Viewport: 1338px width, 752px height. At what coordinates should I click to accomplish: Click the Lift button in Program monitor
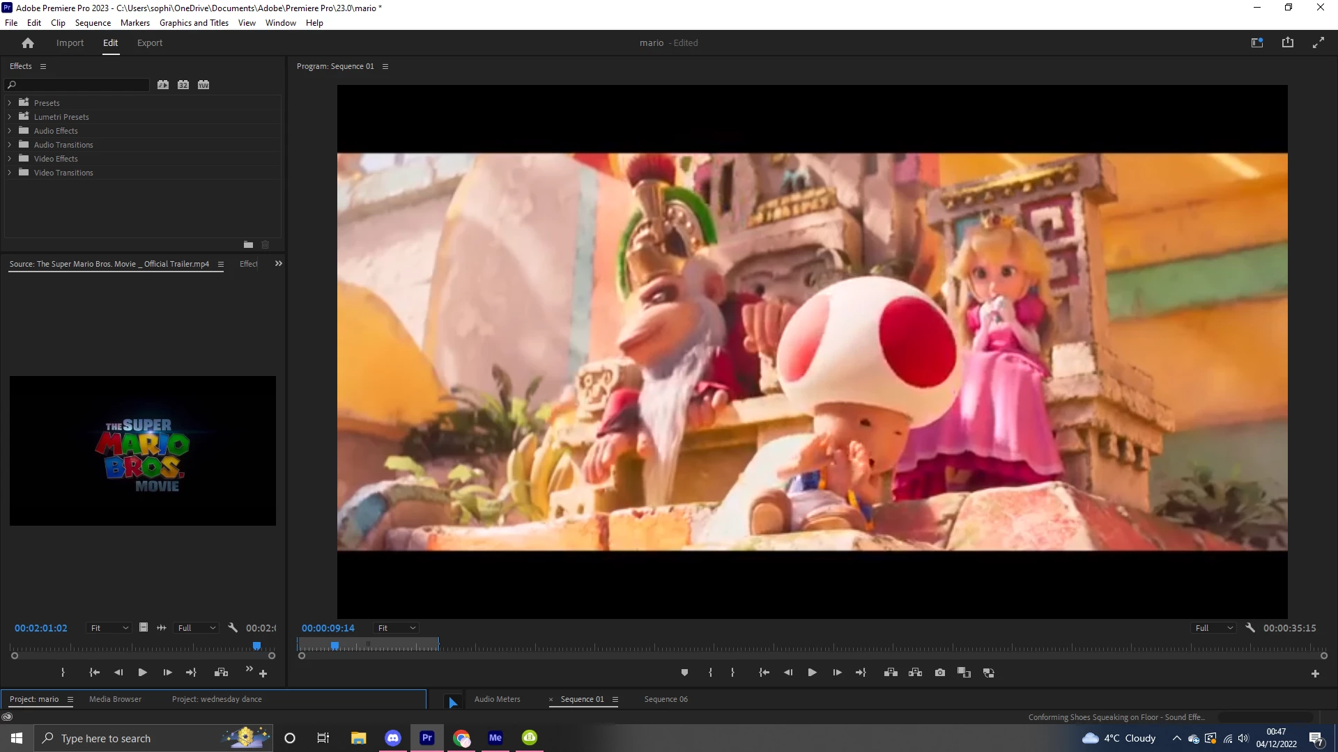tap(891, 673)
